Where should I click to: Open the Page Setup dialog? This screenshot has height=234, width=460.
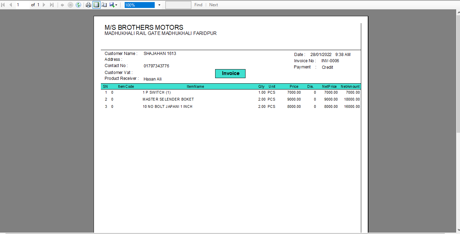pos(104,5)
